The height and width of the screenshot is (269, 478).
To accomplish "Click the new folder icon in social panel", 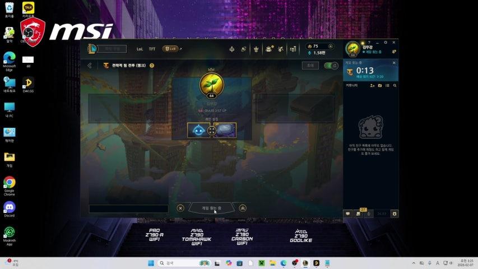I will pyautogui.click(x=380, y=86).
